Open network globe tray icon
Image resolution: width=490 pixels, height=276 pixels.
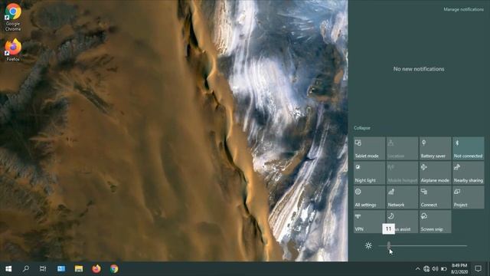tap(426, 269)
